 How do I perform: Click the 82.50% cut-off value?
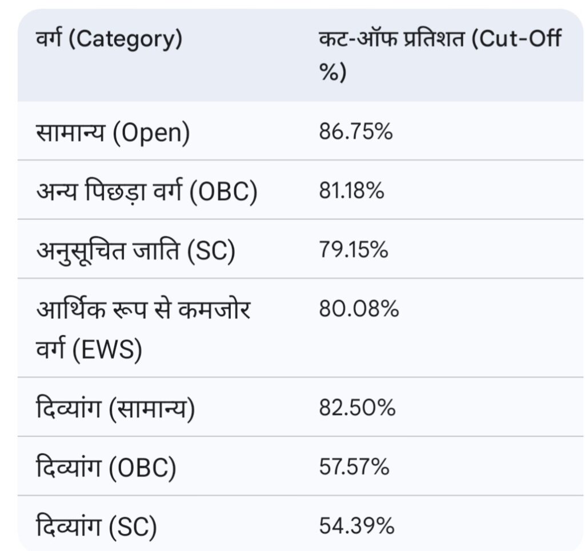(357, 409)
